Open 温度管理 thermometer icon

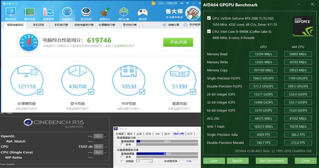pyautogui.click(x=48, y=12)
